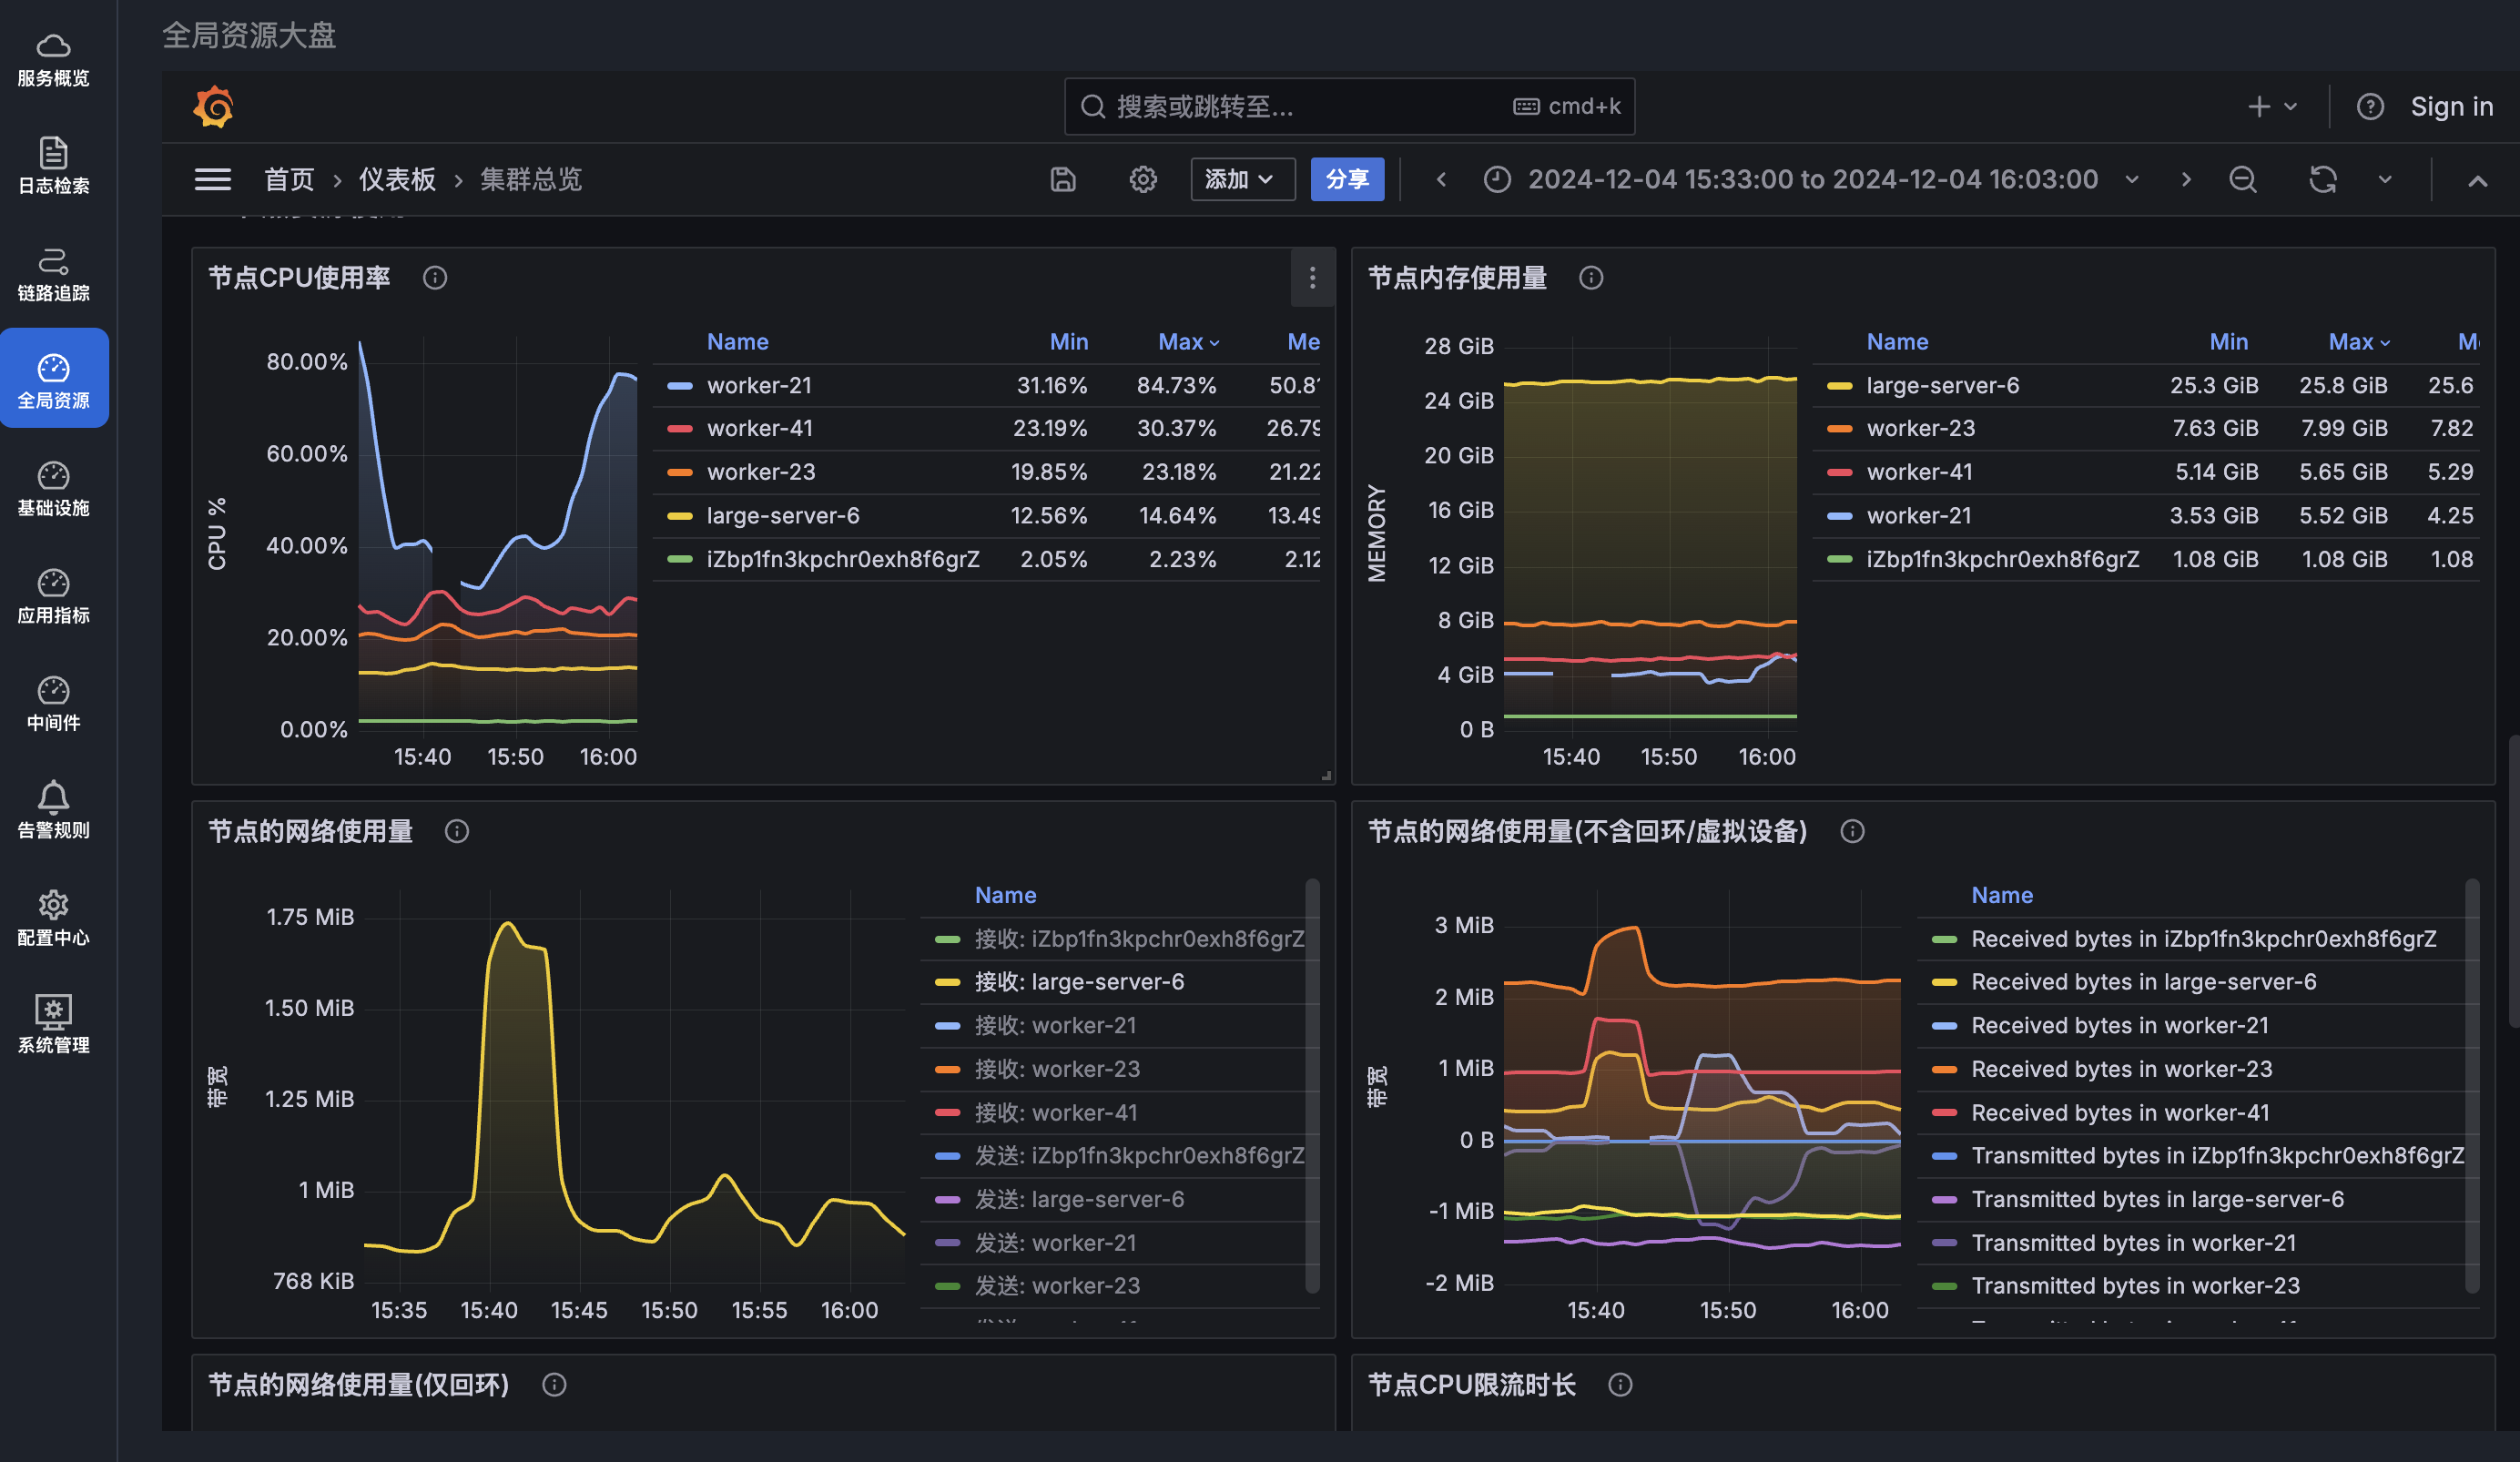
Task: Toggle worker-23 series in CPU legend
Action: pyautogui.click(x=760, y=472)
